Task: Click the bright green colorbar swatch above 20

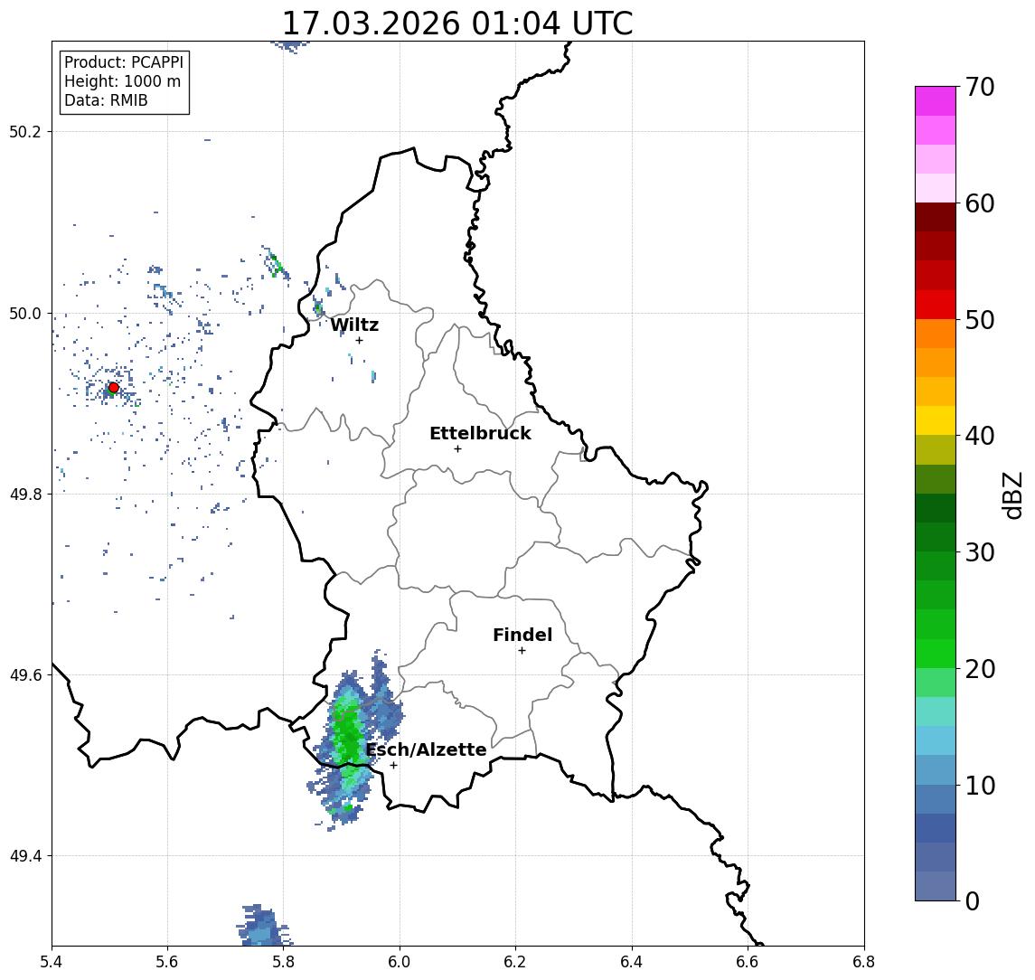Action: click(936, 653)
